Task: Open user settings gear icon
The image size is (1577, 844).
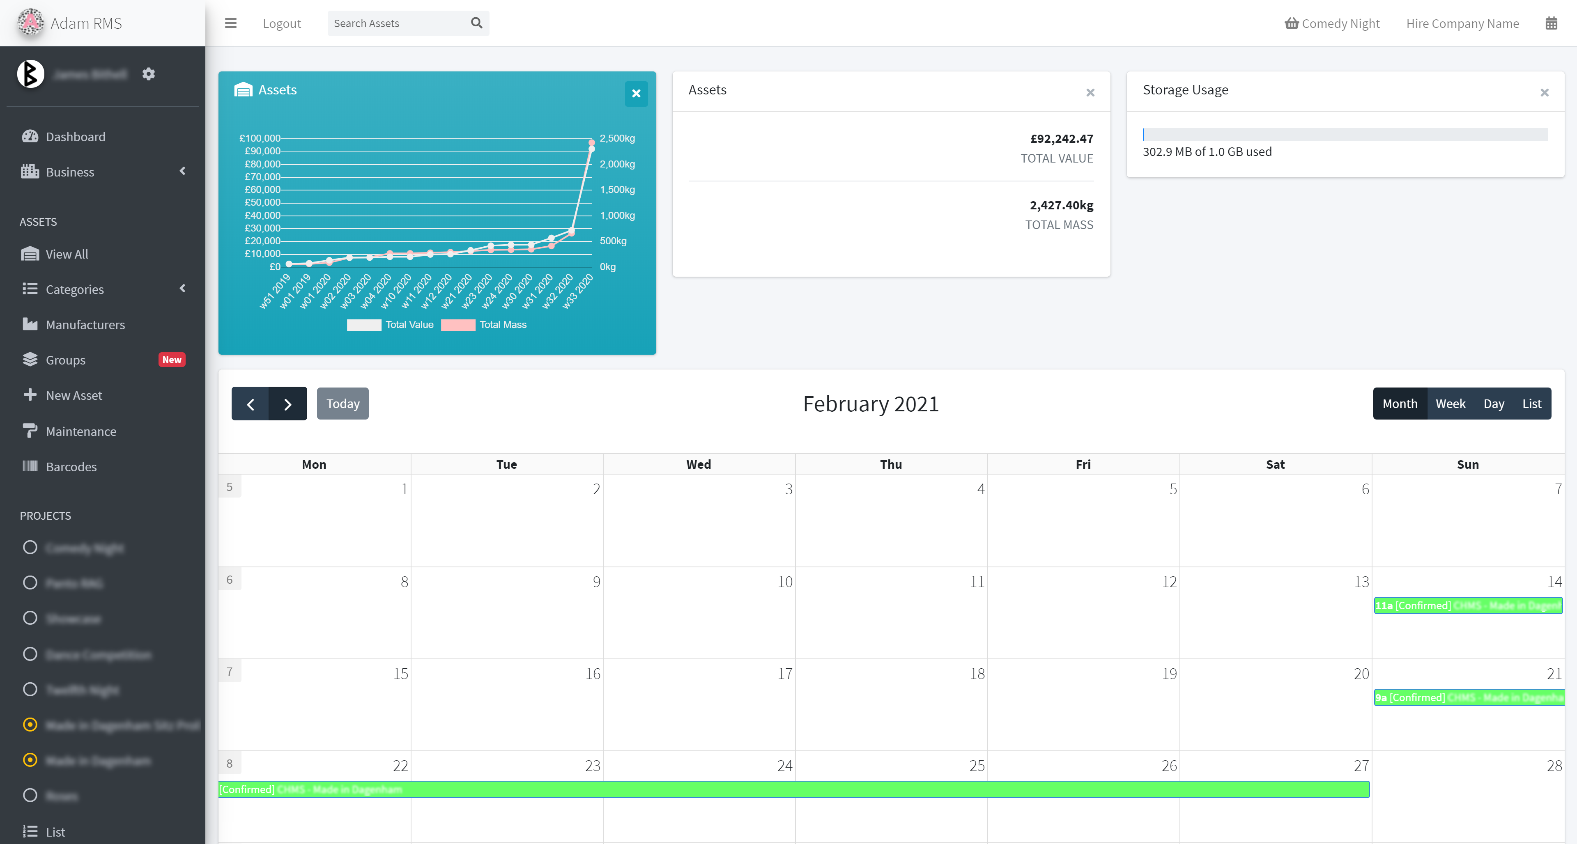Action: pyautogui.click(x=148, y=74)
